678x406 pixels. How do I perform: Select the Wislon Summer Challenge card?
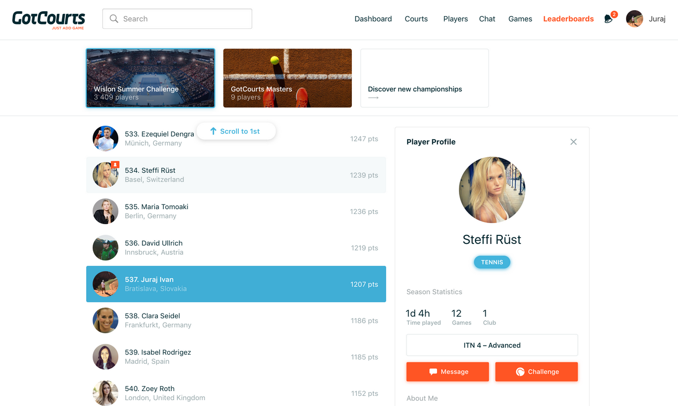150,78
